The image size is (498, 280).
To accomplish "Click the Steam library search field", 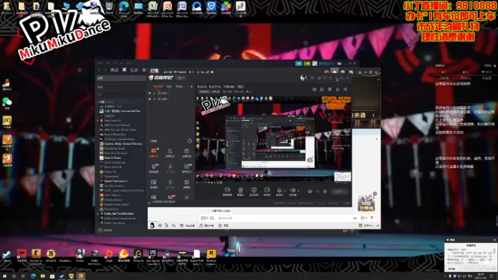I will [121, 95].
